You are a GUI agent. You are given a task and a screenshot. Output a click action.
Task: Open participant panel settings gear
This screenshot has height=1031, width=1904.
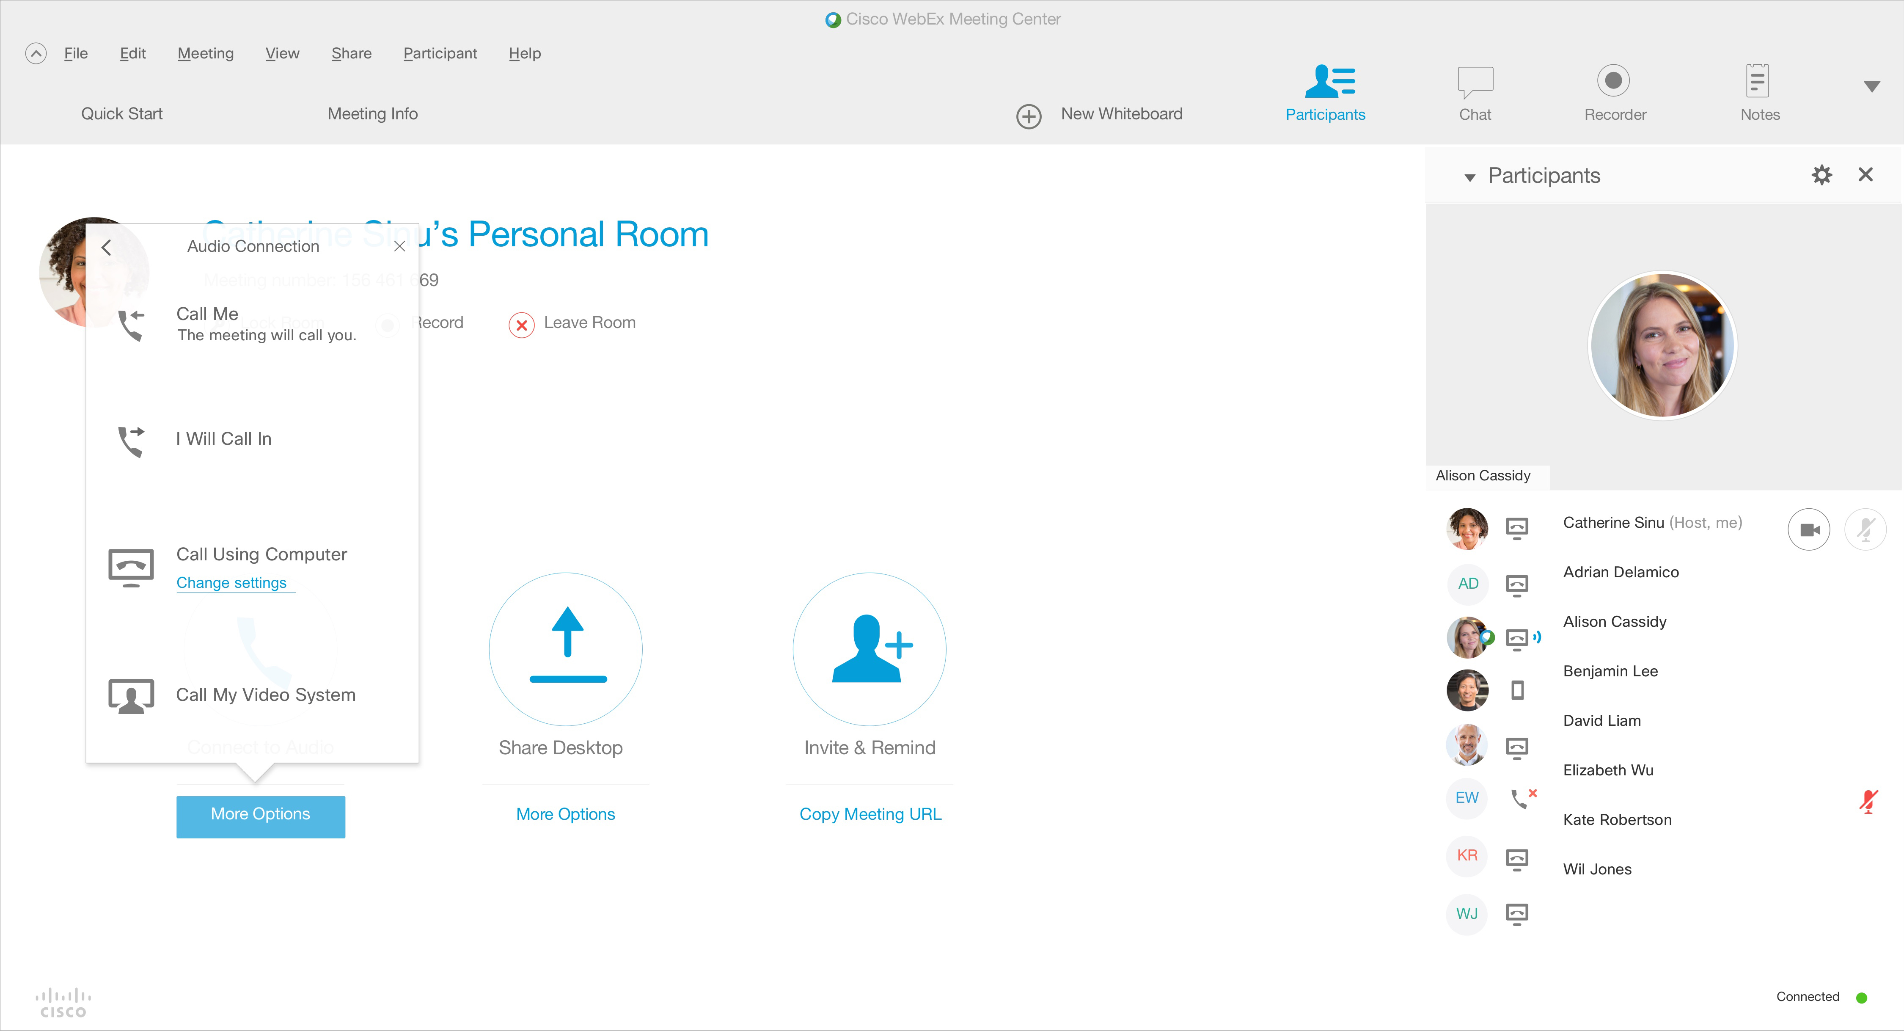(x=1822, y=174)
